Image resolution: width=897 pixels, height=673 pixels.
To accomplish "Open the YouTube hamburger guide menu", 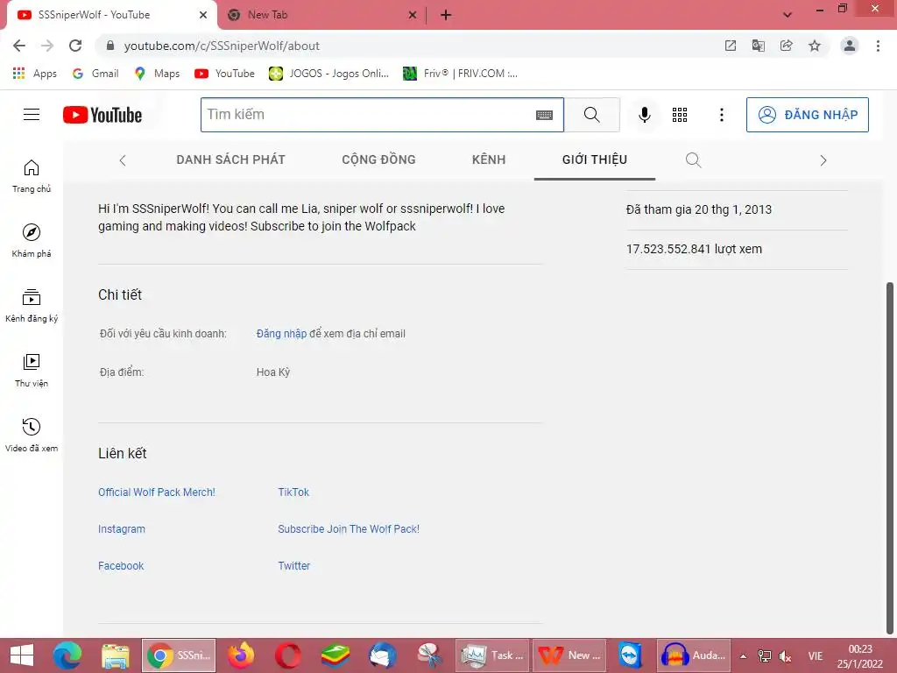I will pyautogui.click(x=32, y=115).
